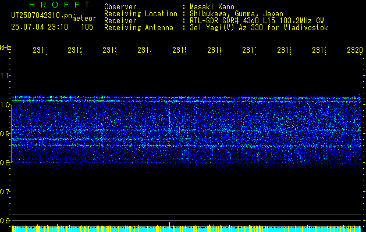Select the filename UT2507042310 text
This screenshot has height=232, width=366.
(x=42, y=16)
